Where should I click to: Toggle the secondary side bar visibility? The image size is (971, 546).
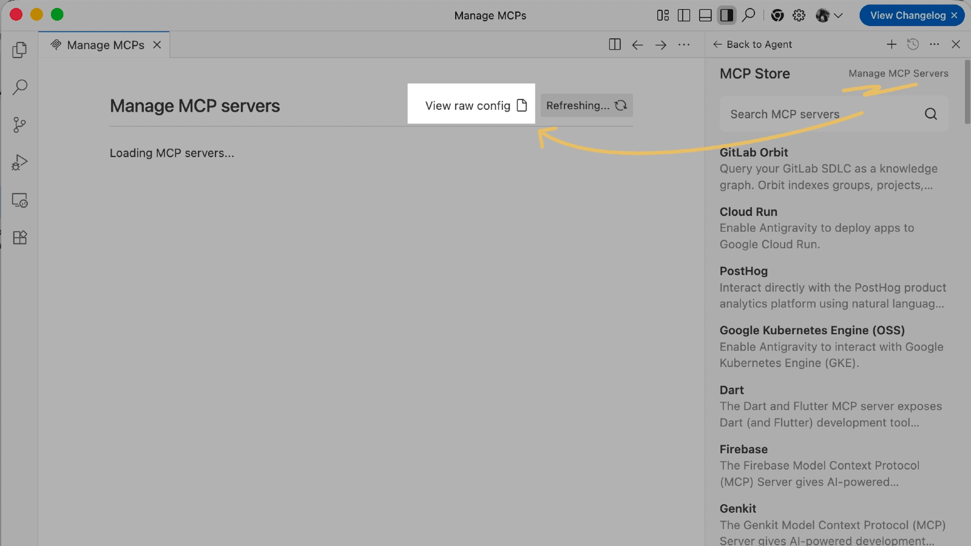[x=726, y=15]
